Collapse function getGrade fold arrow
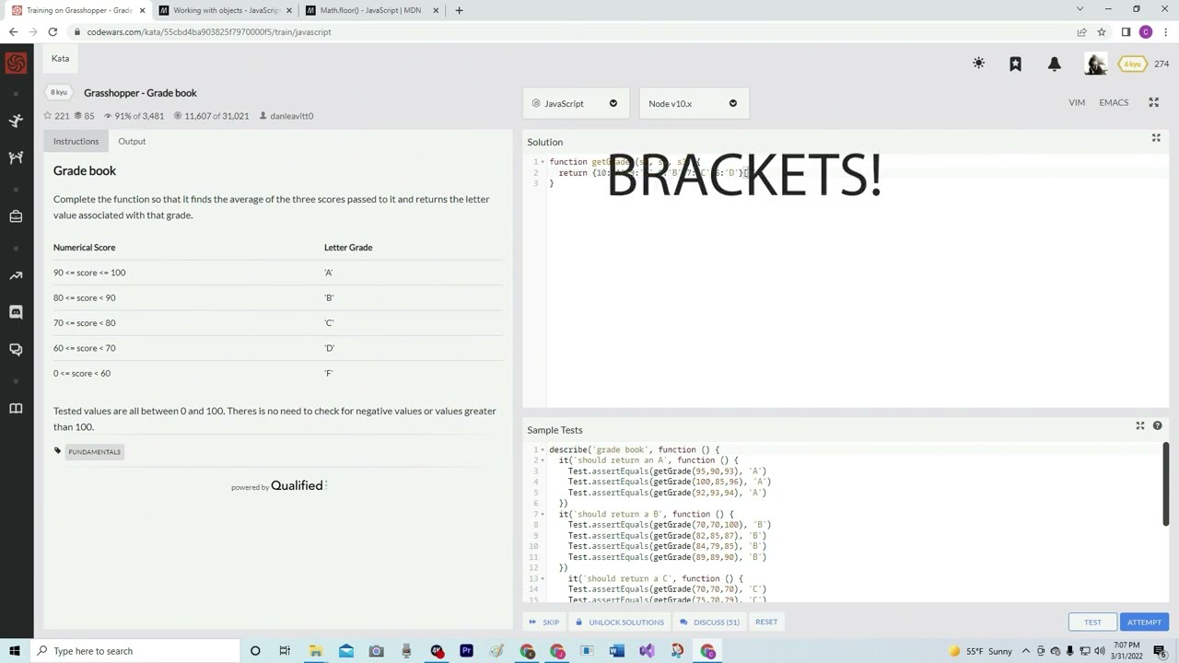The width and height of the screenshot is (1179, 663). [543, 162]
